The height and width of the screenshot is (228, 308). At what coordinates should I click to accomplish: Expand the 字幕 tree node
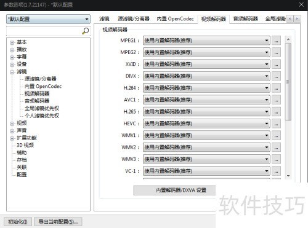(12, 57)
